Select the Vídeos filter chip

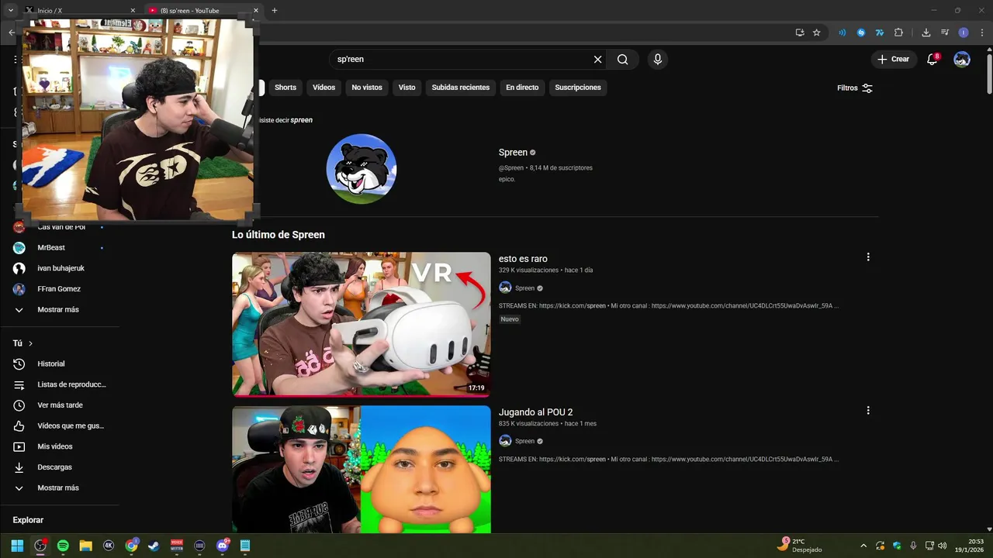tap(324, 88)
